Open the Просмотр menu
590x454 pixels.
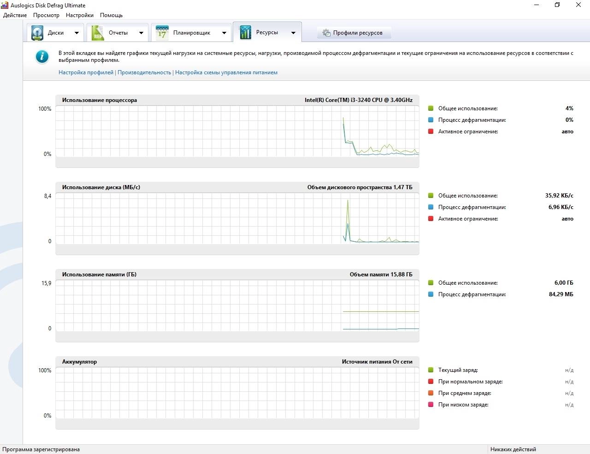(x=46, y=15)
